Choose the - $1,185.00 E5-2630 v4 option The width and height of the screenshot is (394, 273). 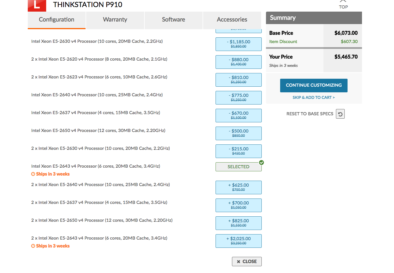[x=238, y=44]
